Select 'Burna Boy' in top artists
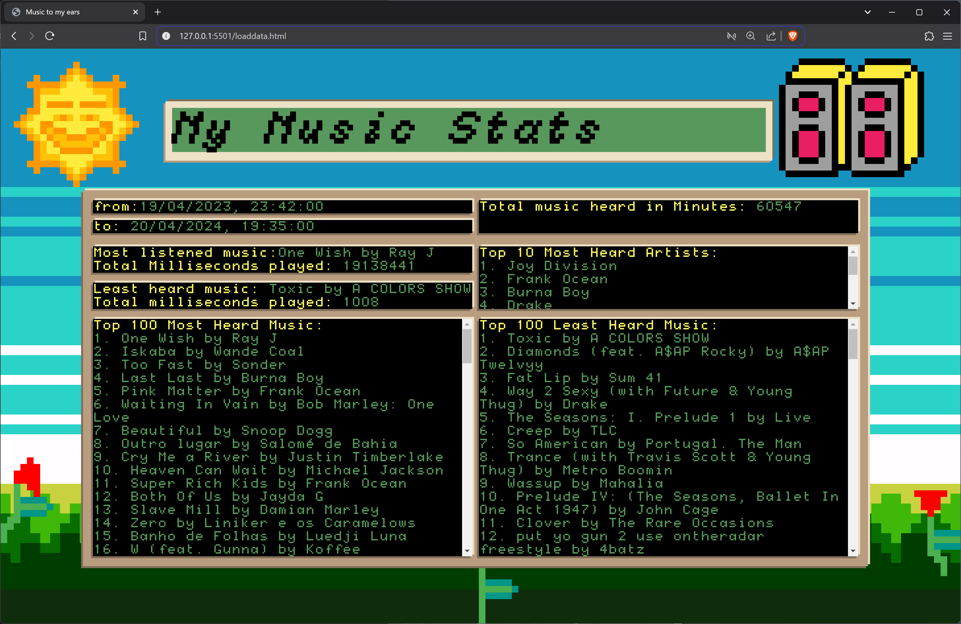This screenshot has height=624, width=961. pos(534,292)
